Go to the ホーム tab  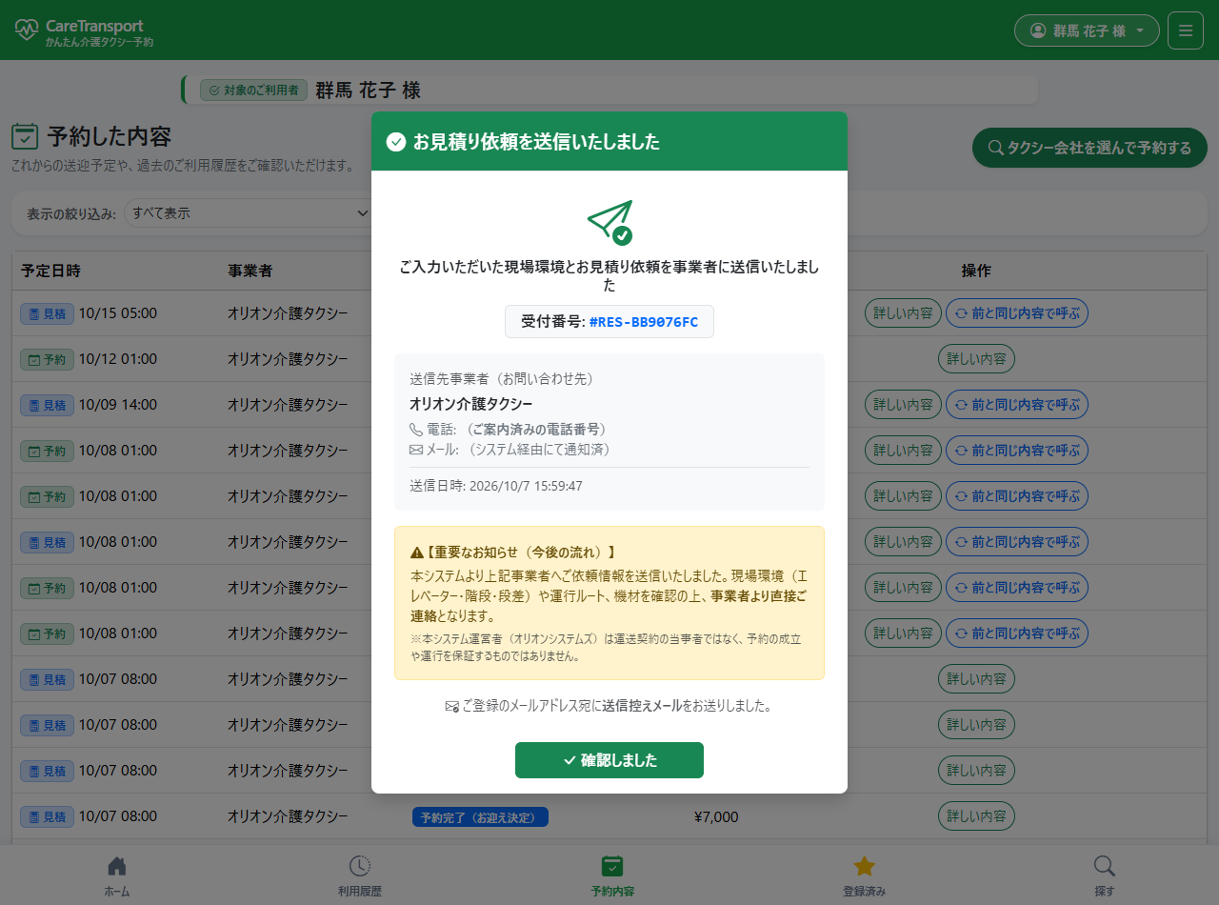[117, 876]
